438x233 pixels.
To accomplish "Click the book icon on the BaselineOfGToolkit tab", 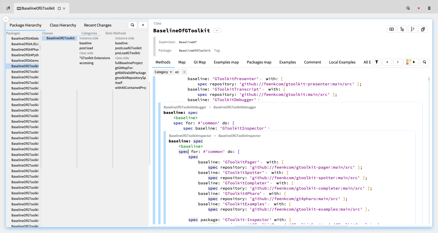I will coord(19,8).
